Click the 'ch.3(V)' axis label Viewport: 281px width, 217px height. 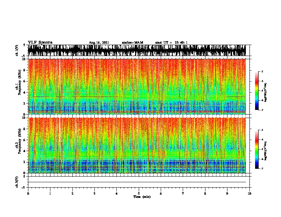[x=17, y=182]
